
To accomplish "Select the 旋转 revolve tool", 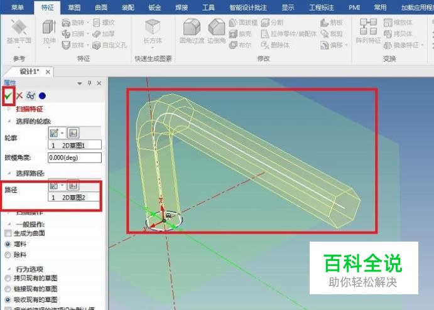I will tap(73, 23).
